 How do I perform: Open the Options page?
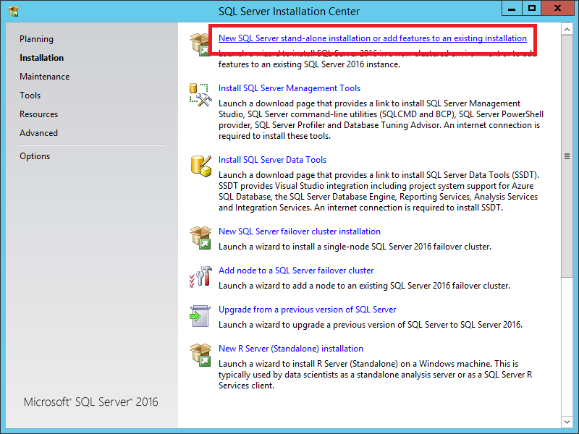click(35, 156)
